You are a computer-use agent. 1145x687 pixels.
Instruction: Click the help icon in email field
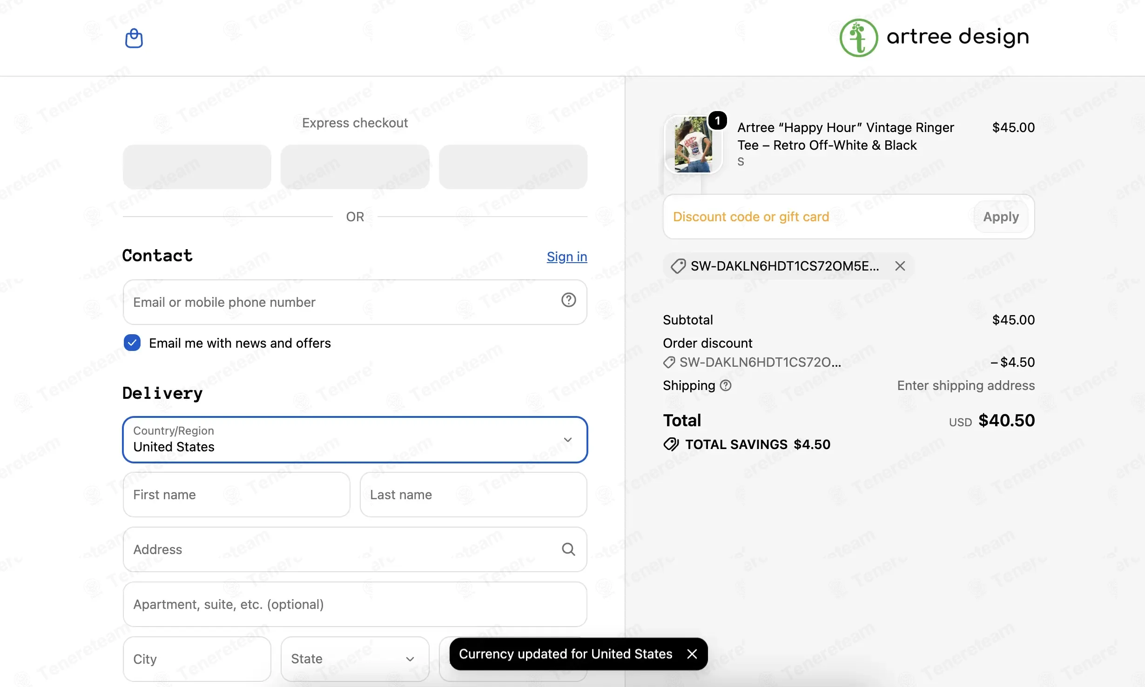(568, 300)
